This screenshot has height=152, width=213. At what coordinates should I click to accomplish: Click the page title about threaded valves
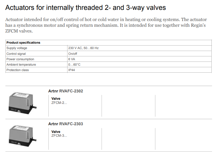pos(86,7)
